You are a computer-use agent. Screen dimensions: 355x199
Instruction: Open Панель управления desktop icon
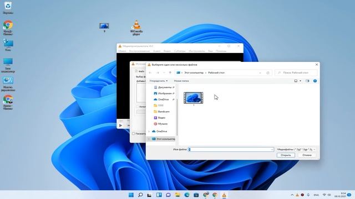tap(8, 84)
